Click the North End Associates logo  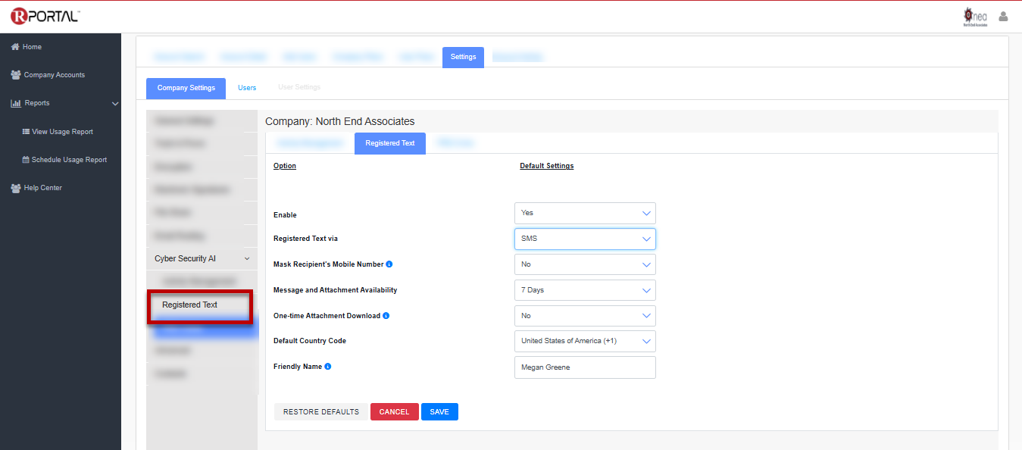click(975, 16)
